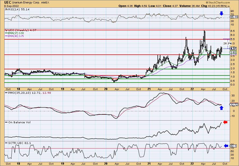Click the 55.14 RSI value tag on right axis
Screen dimensions: 239x166
234,17
